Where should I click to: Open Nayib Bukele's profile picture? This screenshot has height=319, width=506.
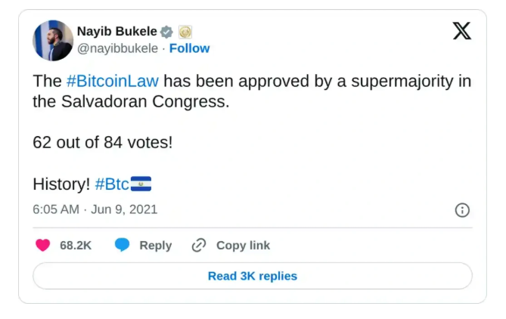pyautogui.click(x=53, y=41)
